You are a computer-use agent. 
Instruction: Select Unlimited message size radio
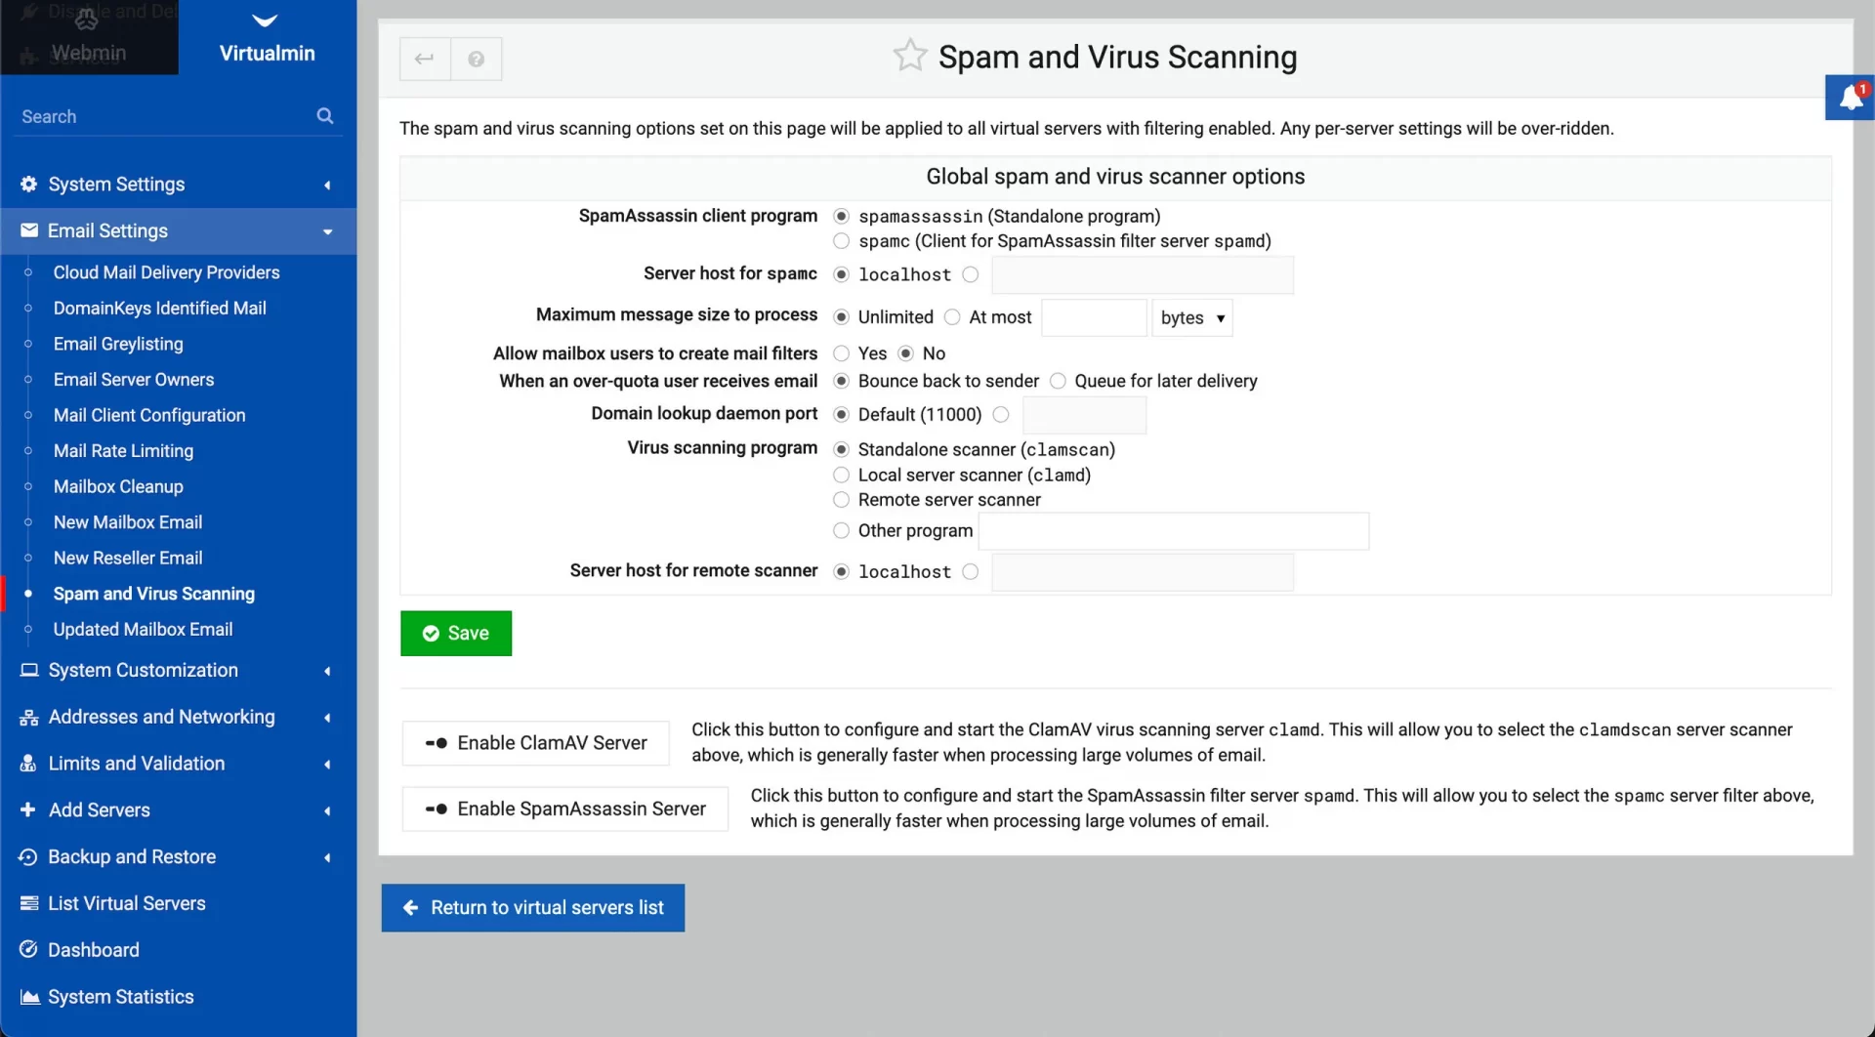point(841,317)
